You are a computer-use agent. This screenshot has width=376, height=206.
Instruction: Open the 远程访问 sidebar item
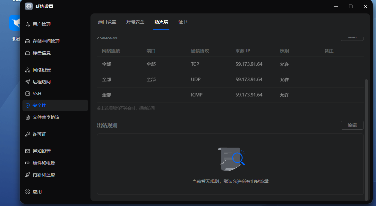pyautogui.click(x=55, y=82)
